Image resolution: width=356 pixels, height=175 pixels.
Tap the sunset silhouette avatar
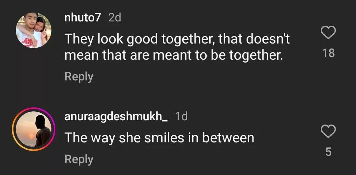[33, 129]
